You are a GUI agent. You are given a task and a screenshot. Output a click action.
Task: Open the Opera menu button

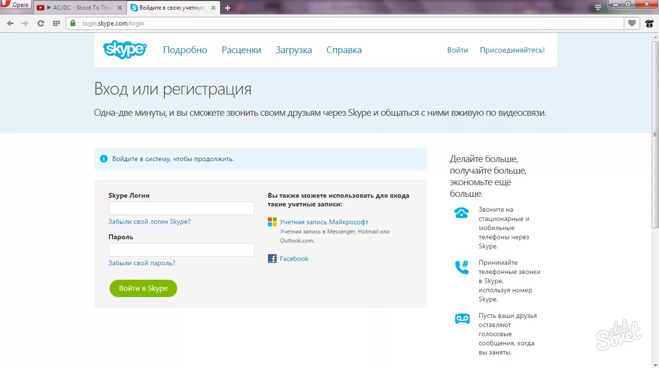pyautogui.click(x=15, y=5)
